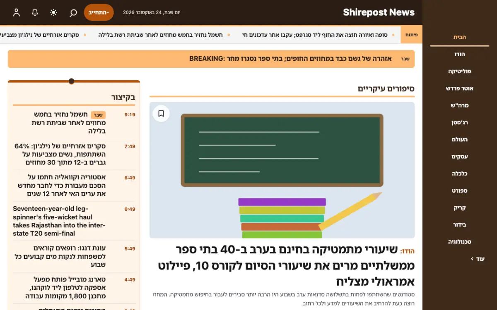This screenshot has height=310, width=497.
Task: Select הבית in the sidebar menu
Action: click(x=460, y=37)
